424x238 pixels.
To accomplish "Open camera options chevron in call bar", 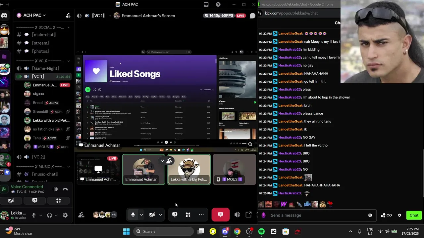I will tap(160, 215).
